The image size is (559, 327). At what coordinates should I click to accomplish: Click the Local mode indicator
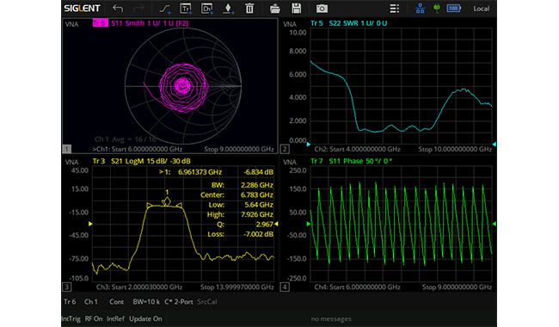(481, 9)
